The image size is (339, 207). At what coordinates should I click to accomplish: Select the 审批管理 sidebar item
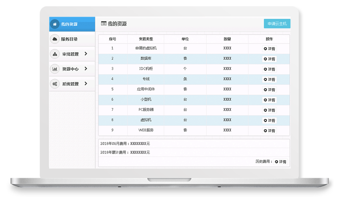[72, 54]
